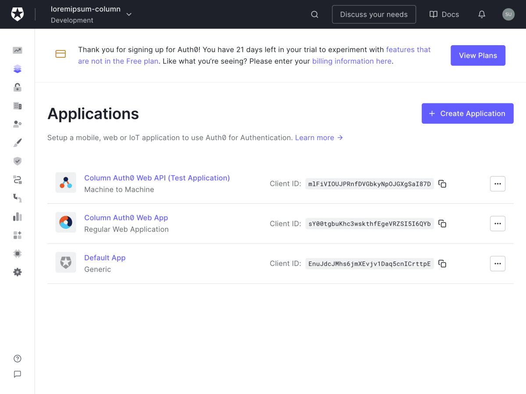Open Authentication padlock icon in sidebar
Viewport: 526px width, 394px height.
pos(18,87)
